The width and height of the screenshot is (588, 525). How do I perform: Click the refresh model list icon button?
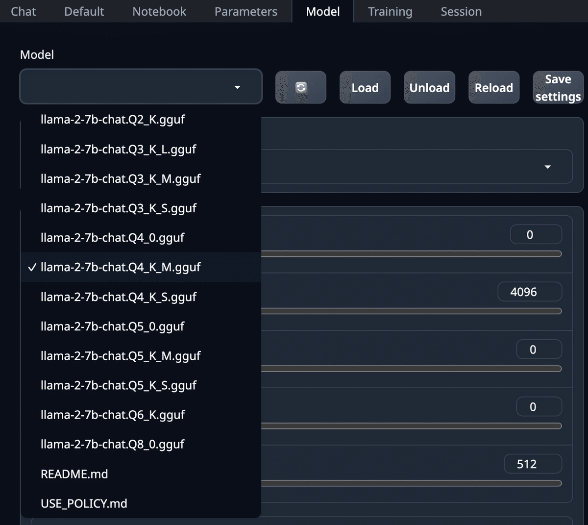pyautogui.click(x=300, y=87)
